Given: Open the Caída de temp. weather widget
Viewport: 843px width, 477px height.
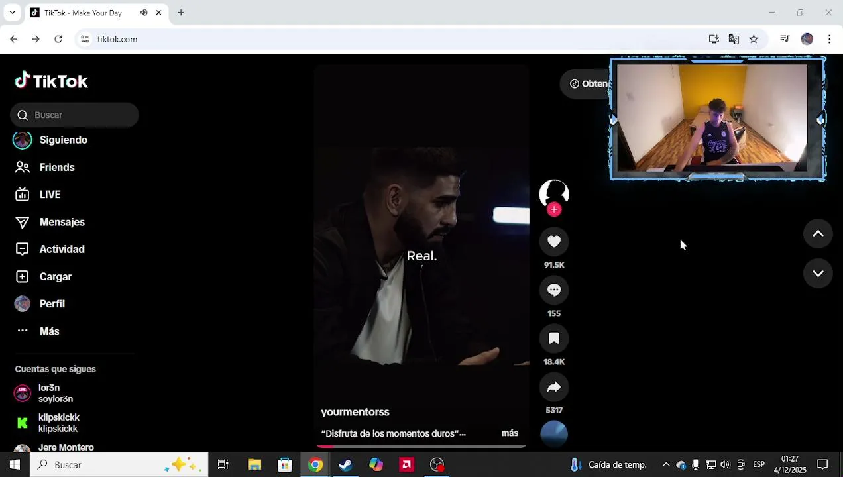Looking at the screenshot, I should tap(609, 465).
